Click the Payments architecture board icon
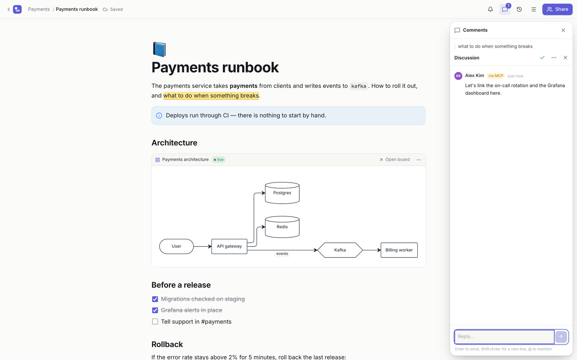This screenshot has width=577, height=360. click(x=158, y=160)
